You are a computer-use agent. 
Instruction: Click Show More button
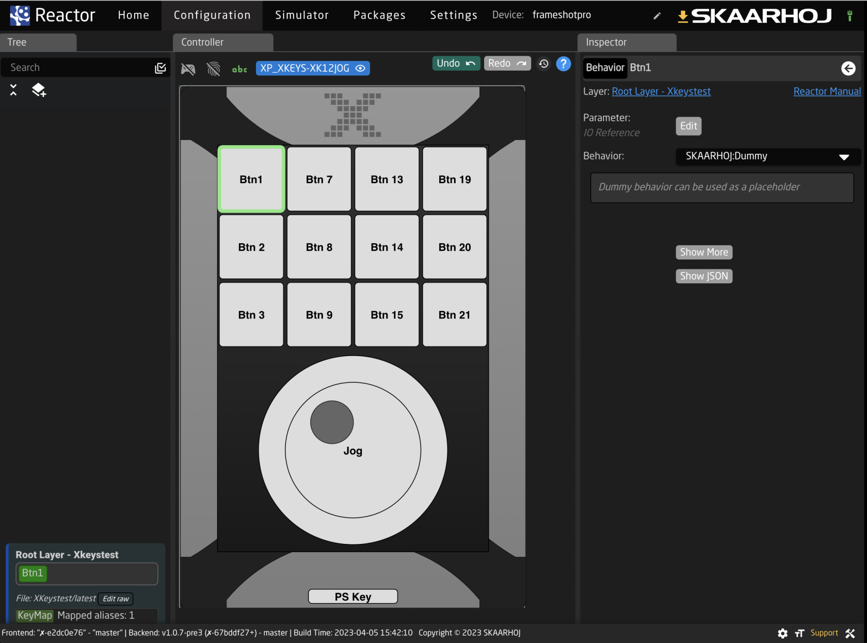(x=704, y=252)
